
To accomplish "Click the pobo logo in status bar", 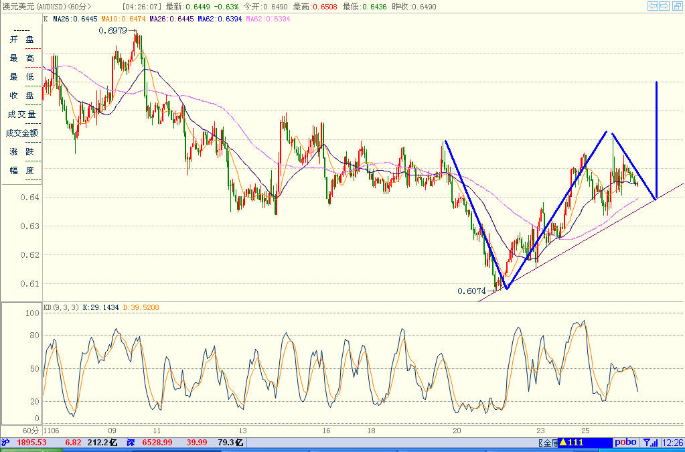I will coord(625,443).
